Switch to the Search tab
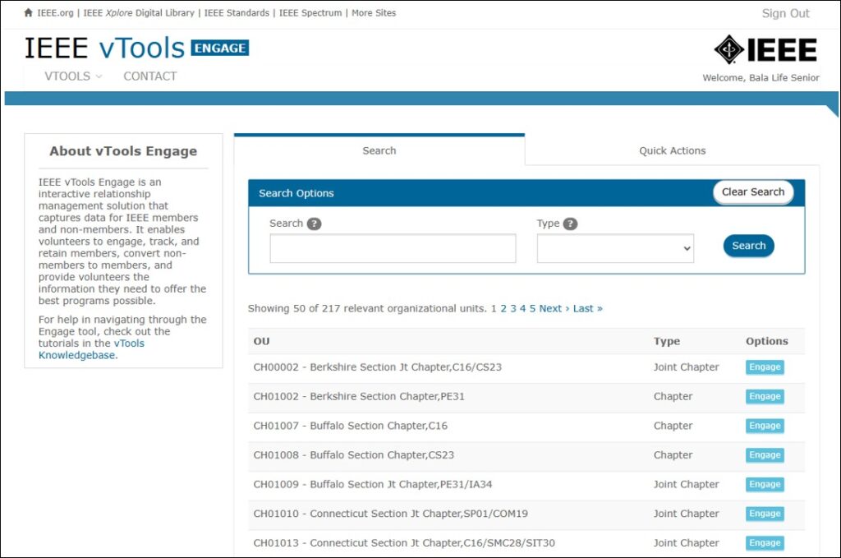The image size is (841, 558). (x=379, y=150)
